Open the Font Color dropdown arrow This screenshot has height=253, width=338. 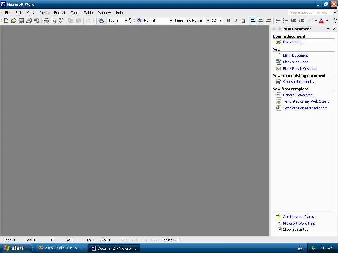327,21
